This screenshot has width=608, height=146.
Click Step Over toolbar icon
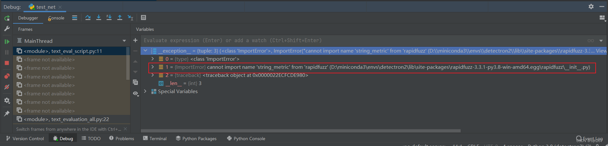(x=88, y=18)
